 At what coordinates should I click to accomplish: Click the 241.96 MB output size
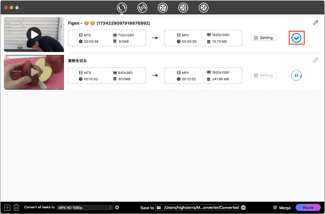(221, 79)
